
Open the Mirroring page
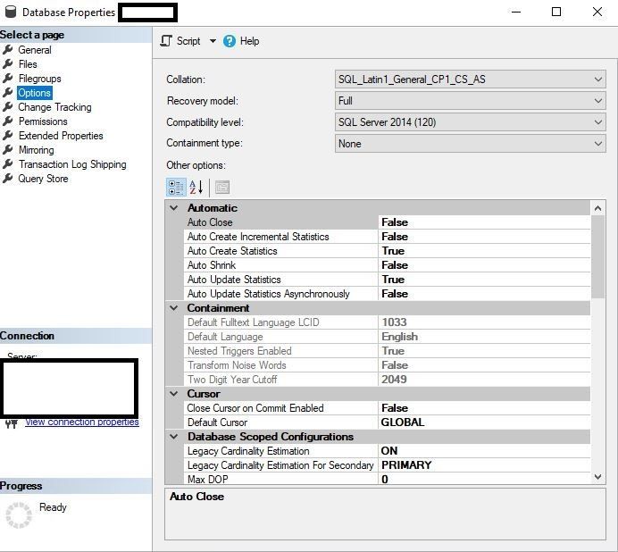(x=37, y=150)
